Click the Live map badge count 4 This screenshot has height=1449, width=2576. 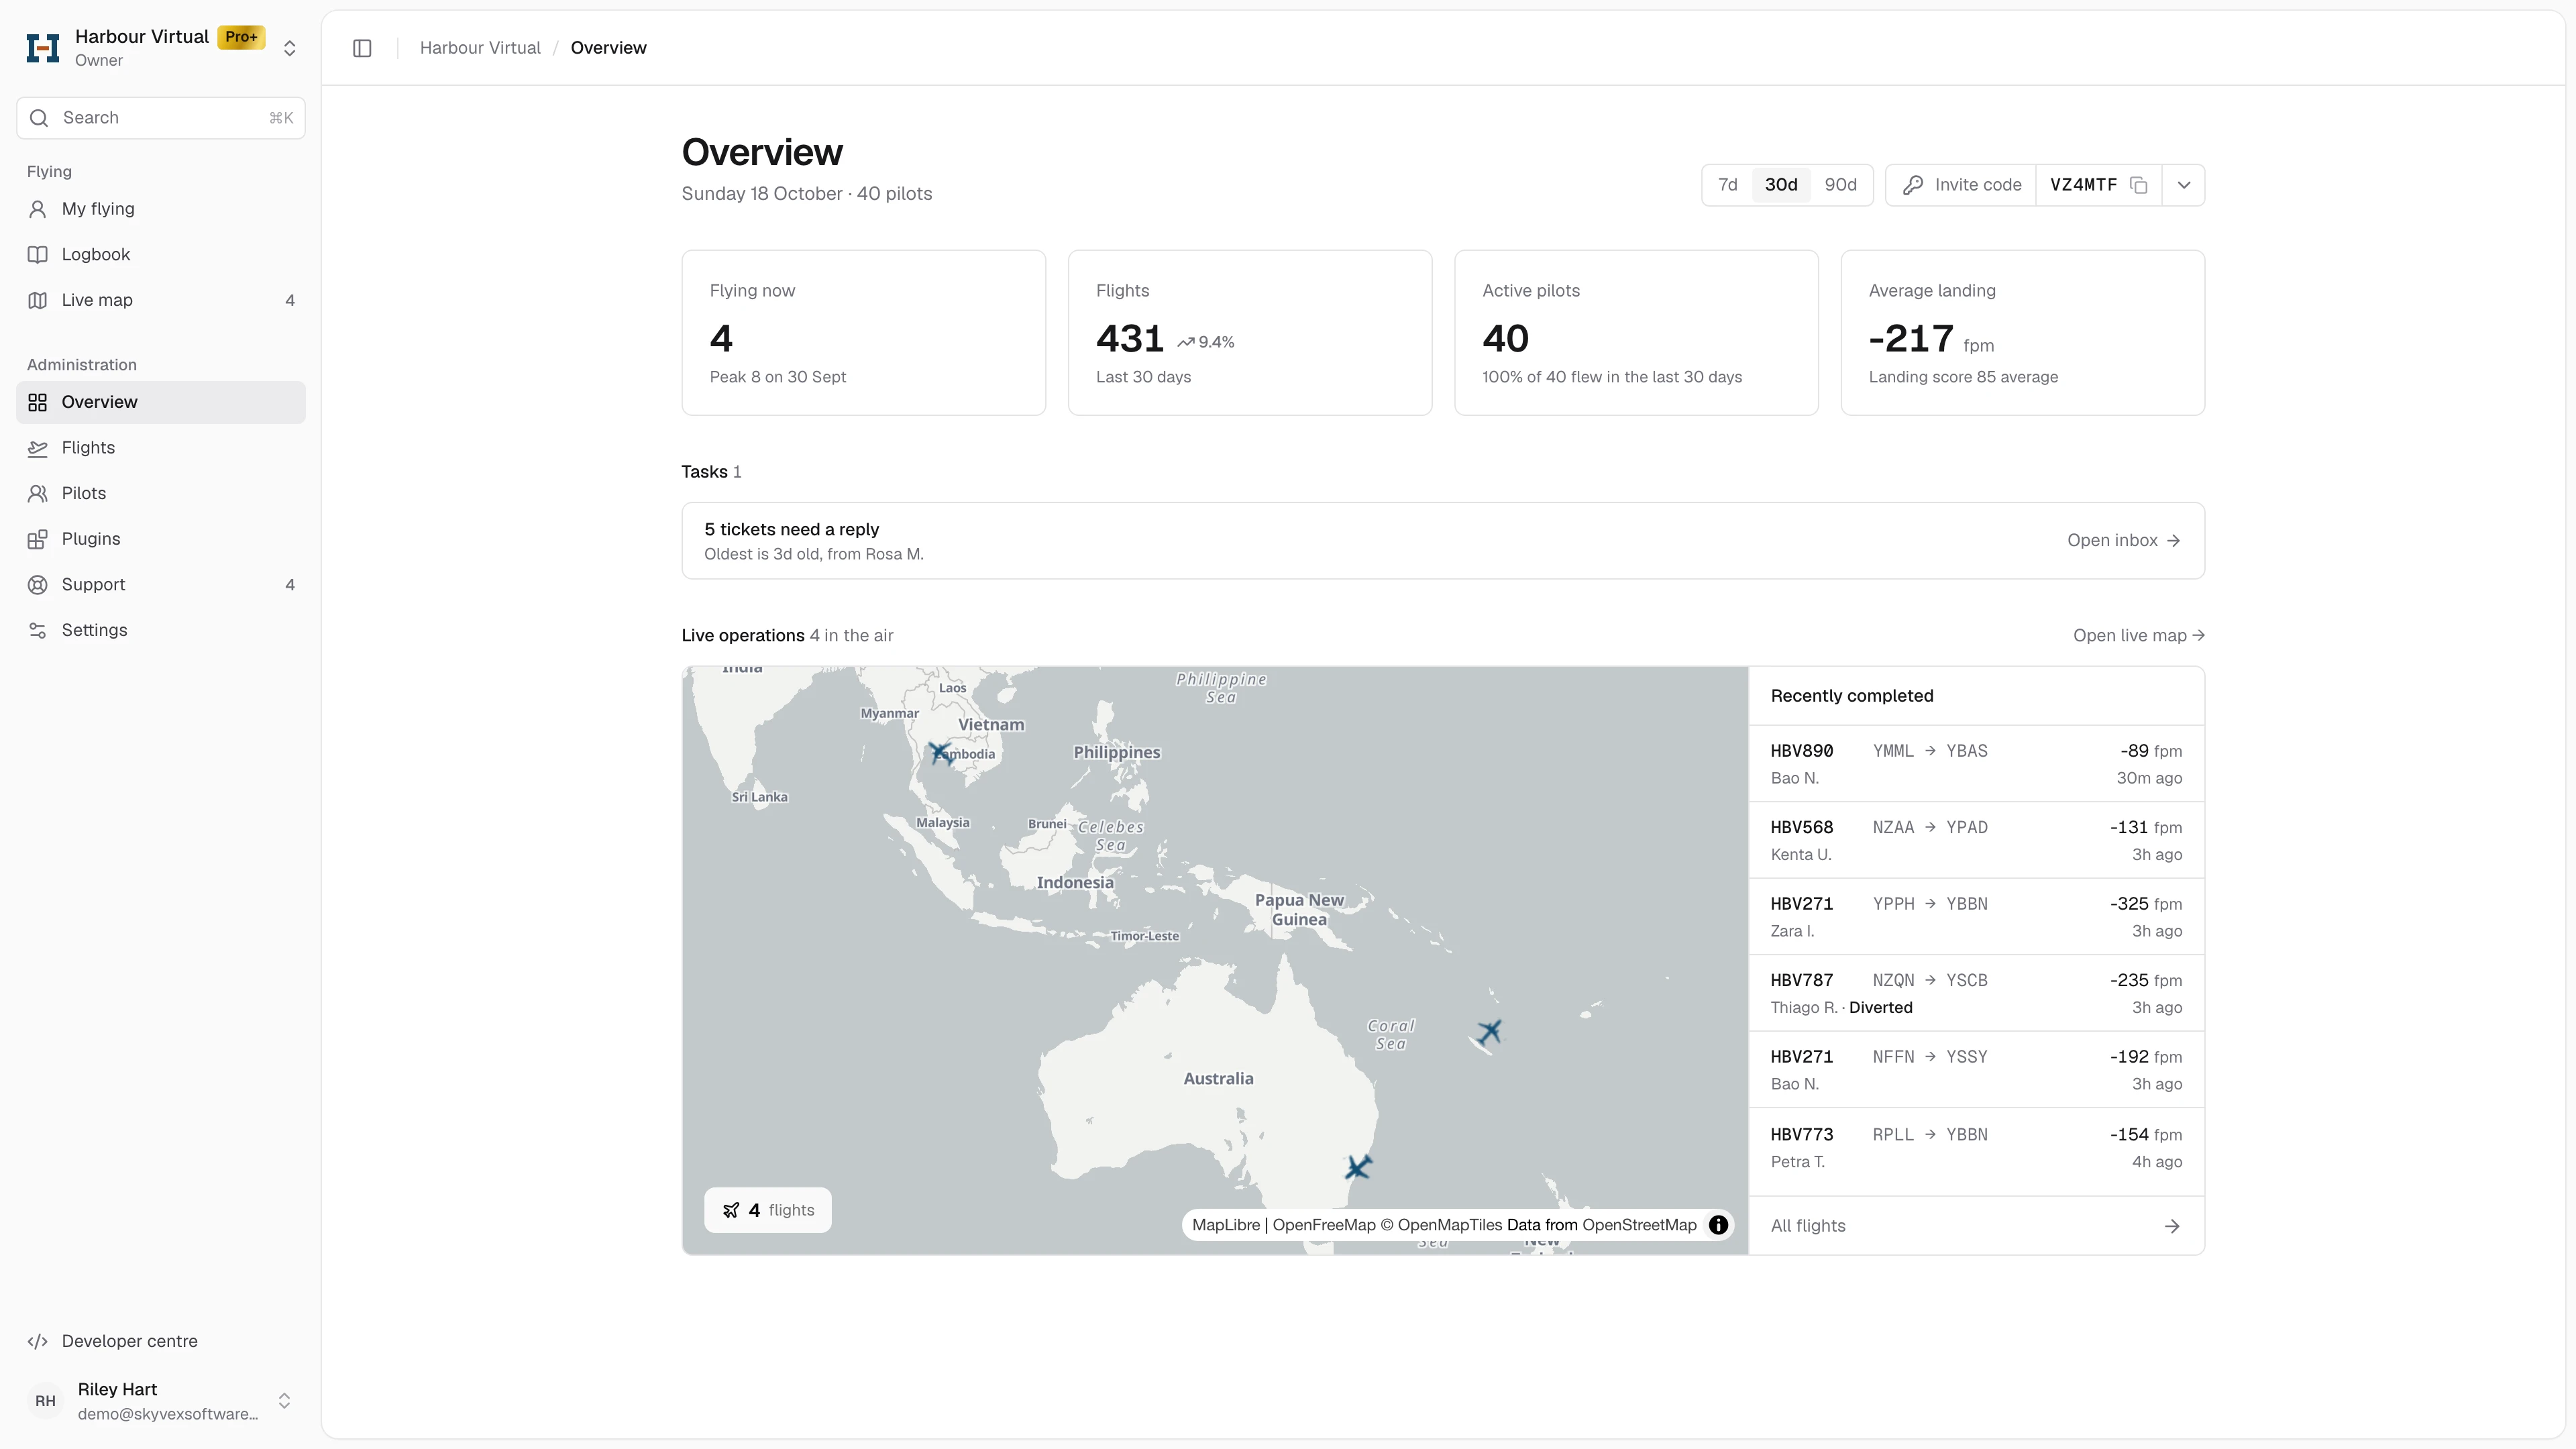point(290,300)
